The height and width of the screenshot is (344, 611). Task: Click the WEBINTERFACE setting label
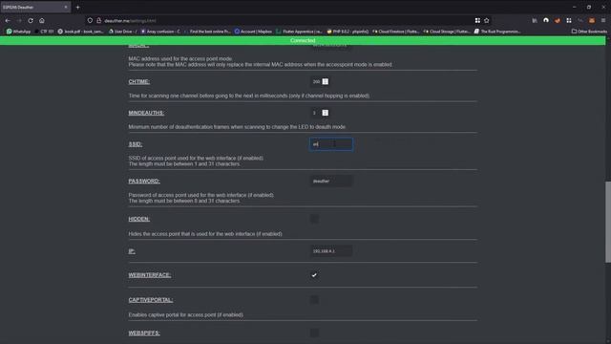point(150,275)
